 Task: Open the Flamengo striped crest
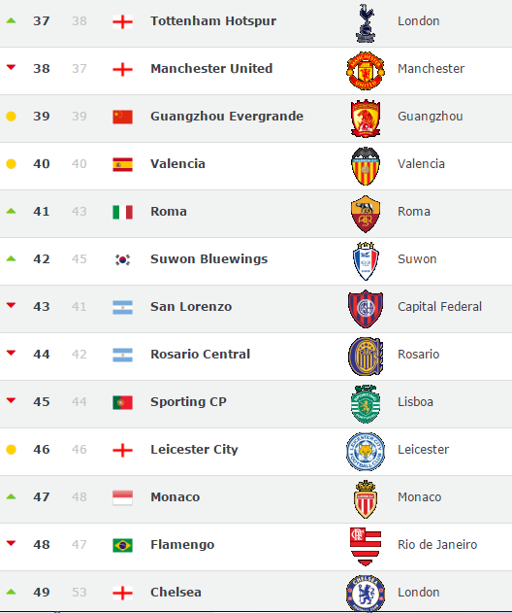[366, 547]
